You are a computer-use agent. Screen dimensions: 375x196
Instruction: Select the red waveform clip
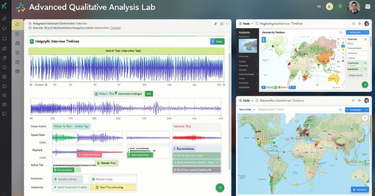197,138
